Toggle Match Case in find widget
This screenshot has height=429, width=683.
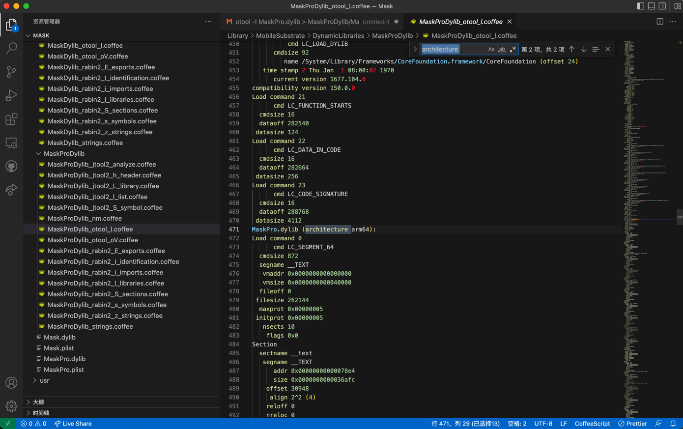[x=491, y=49]
